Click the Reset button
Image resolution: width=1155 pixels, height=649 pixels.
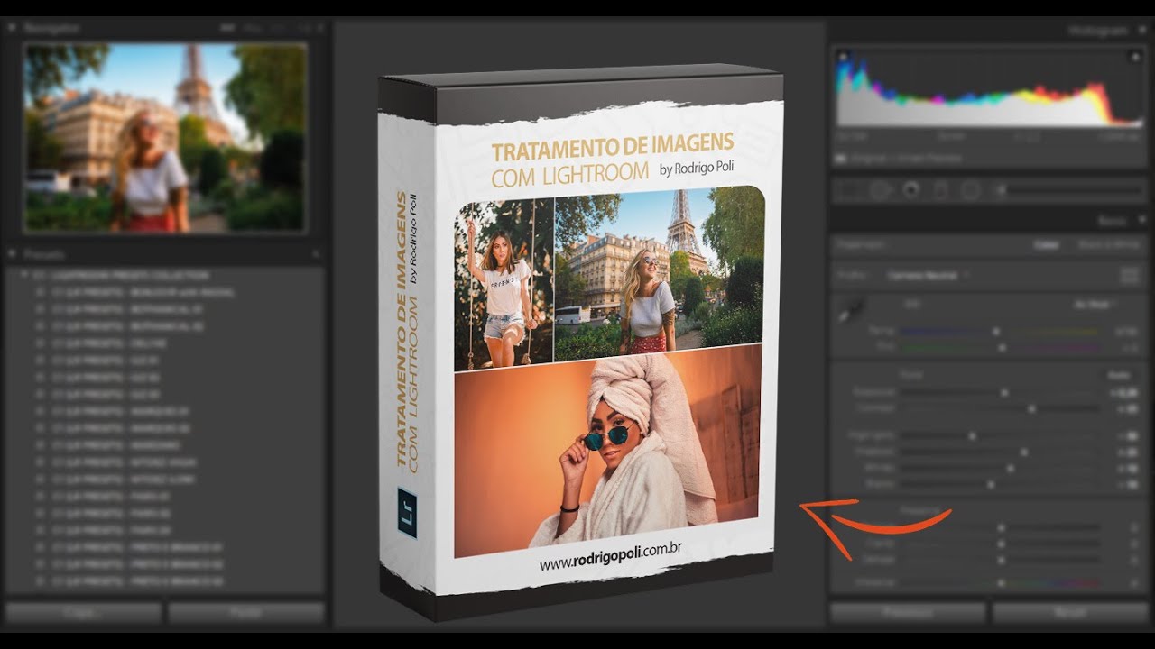[1070, 613]
